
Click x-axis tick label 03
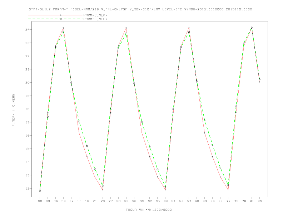(48, 201)
